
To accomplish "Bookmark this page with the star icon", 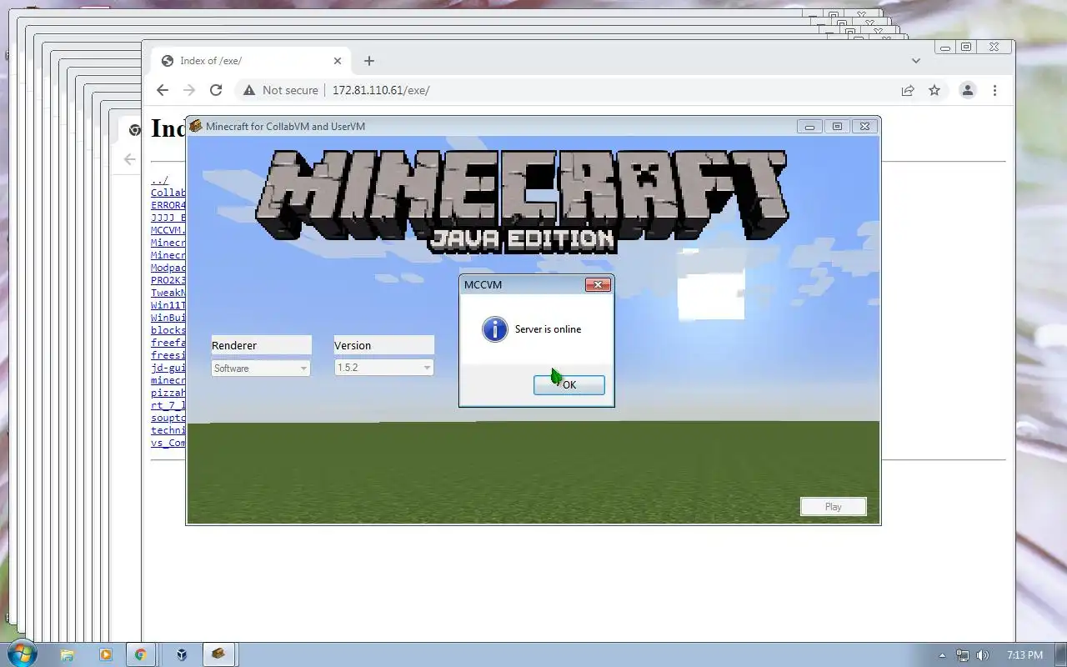I will coord(934,90).
